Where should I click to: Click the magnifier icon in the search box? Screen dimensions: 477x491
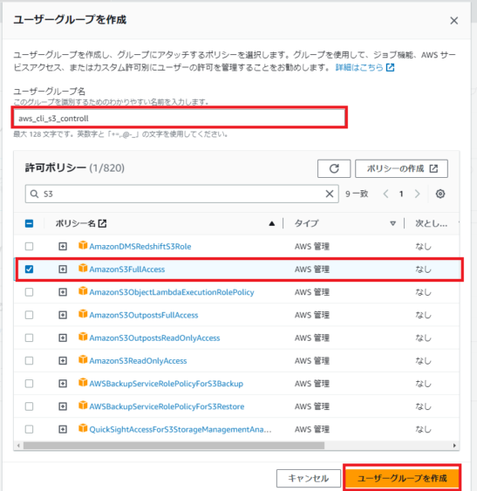[34, 194]
